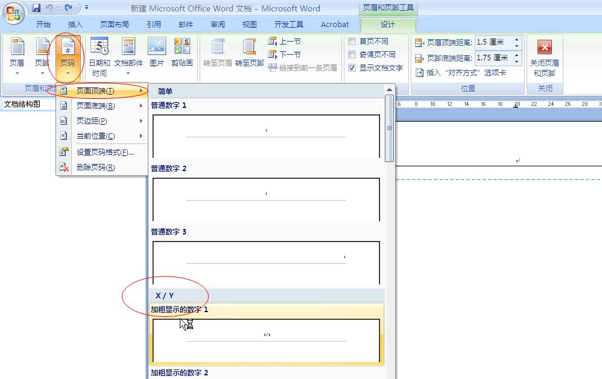Click the Save icon in quick access toolbar

pos(36,8)
